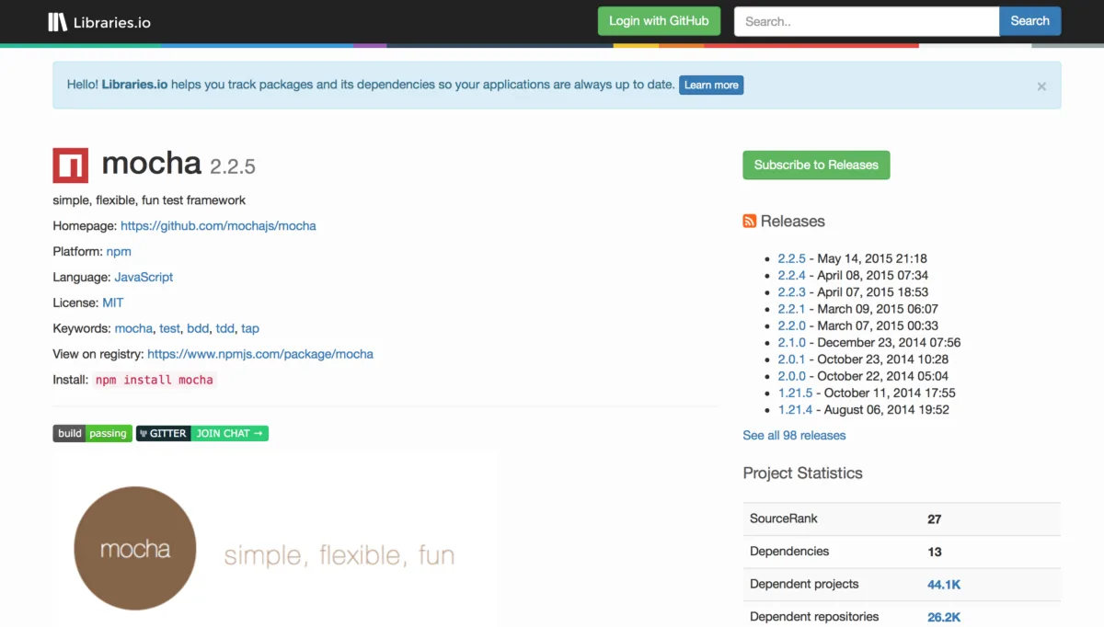The image size is (1104, 627).
Task: Click the bdd keyword link
Action: [198, 328]
